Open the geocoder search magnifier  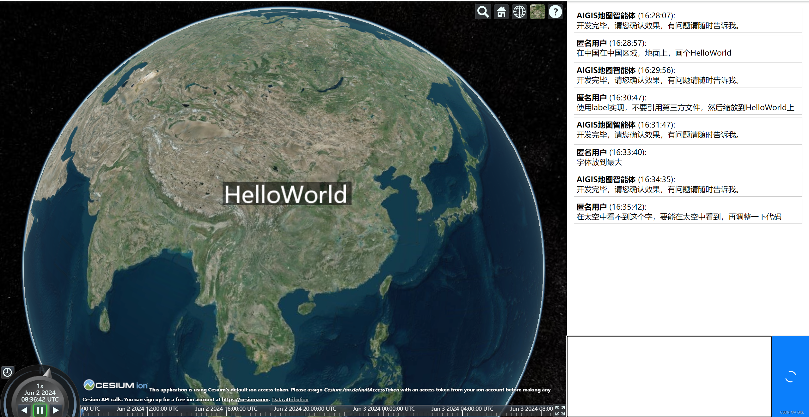click(483, 12)
